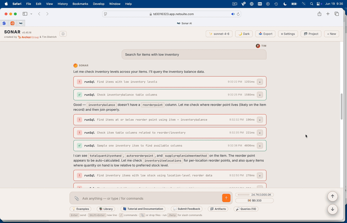Click the Safari sidebar toggle icon

coord(25,14)
